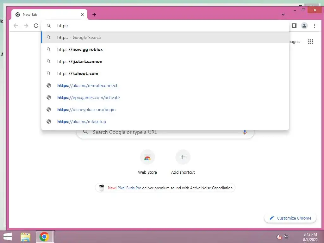The image size is (324, 243).
Task: Open the Windows Start button
Action: (x=8, y=237)
